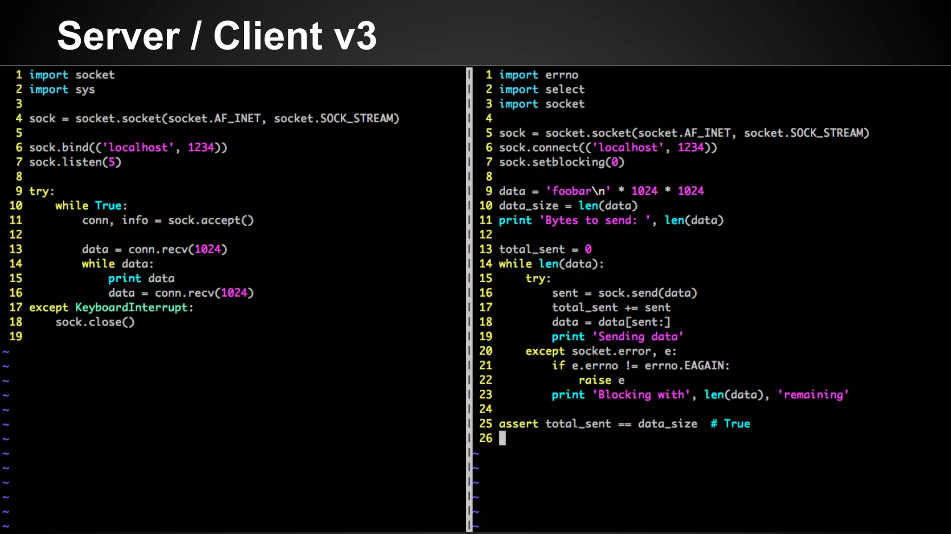Click the 'while len(data):' line
Viewport: 951px width, 534px height.
tap(552, 264)
